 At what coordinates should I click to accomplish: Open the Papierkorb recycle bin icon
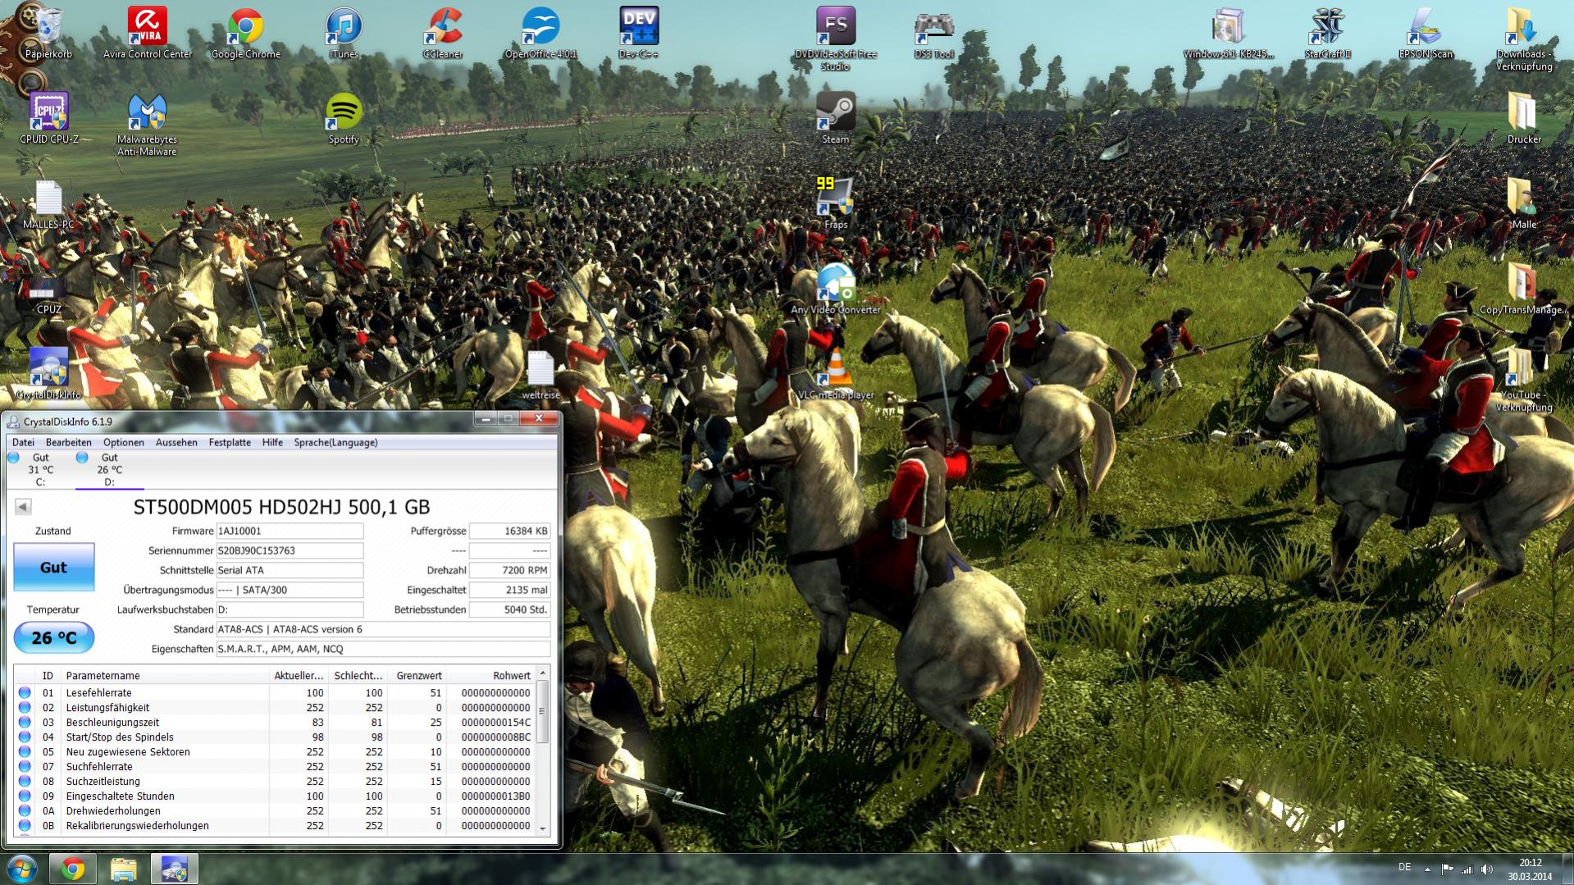pos(48,33)
